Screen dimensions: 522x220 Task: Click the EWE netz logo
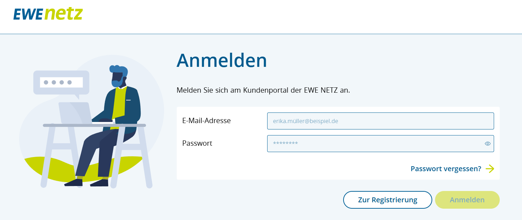48,14
